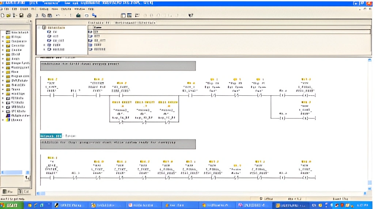Click the lower network's gray comment box
This screenshot has width=375, height=209.
118,144
